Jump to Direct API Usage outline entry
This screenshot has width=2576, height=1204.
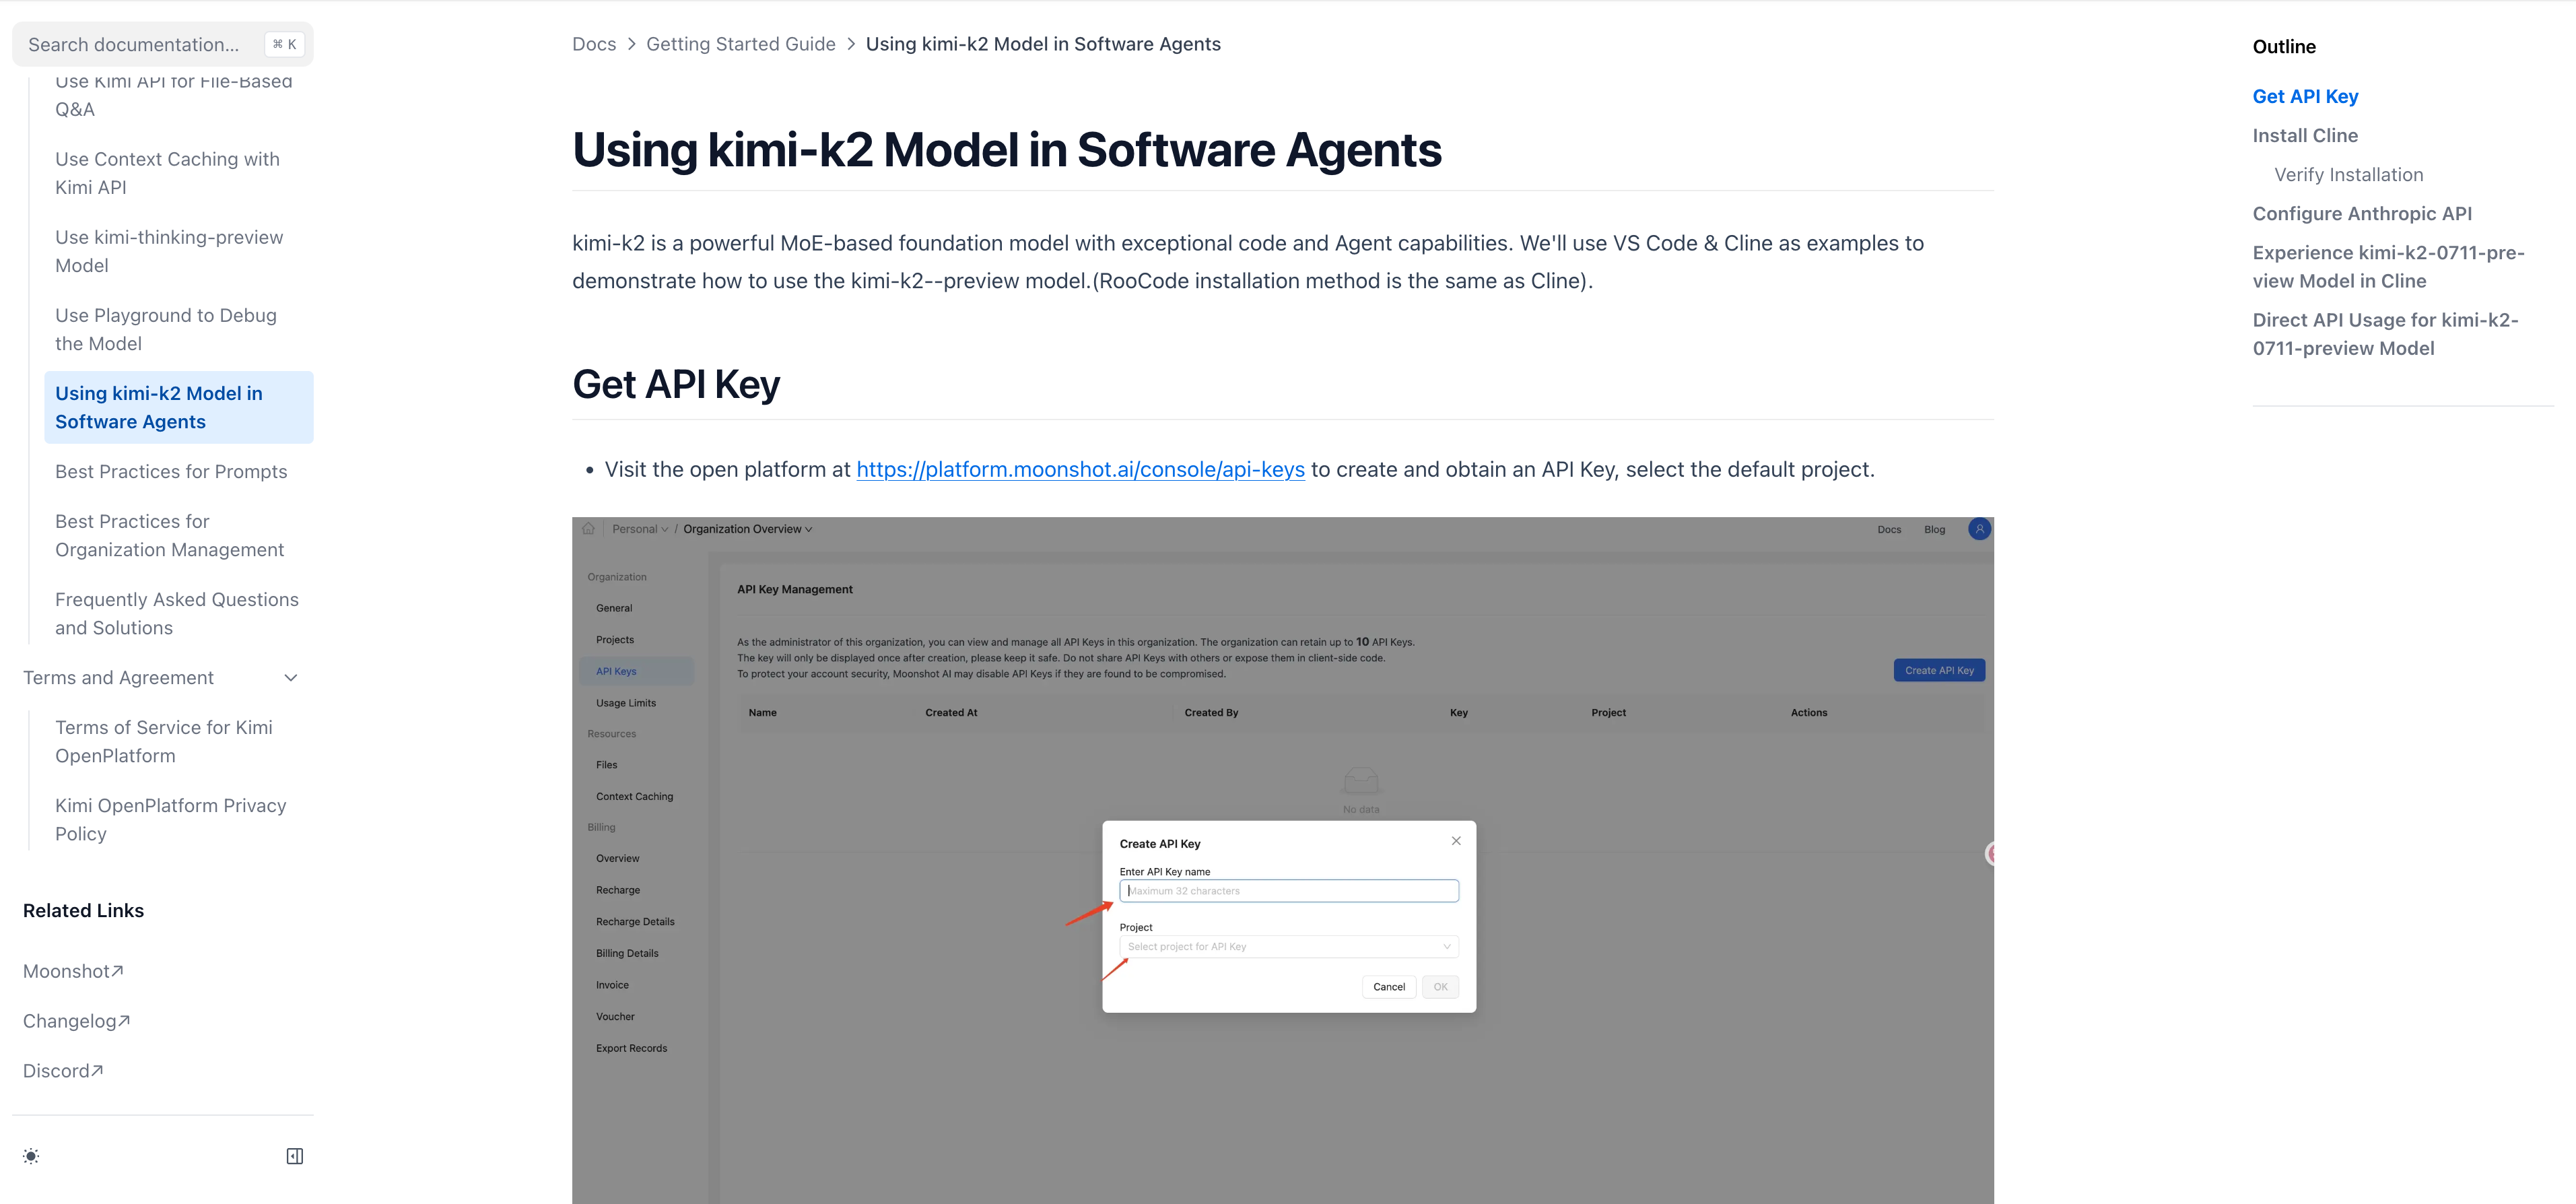coord(2385,334)
